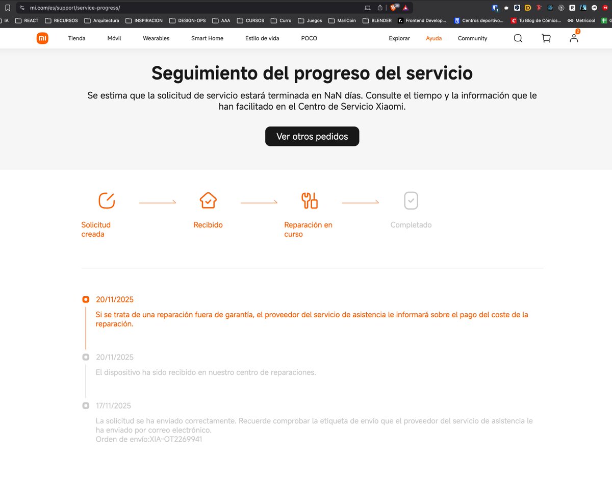Open the user account profile icon
Image resolution: width=612 pixels, height=481 pixels.
tap(574, 38)
